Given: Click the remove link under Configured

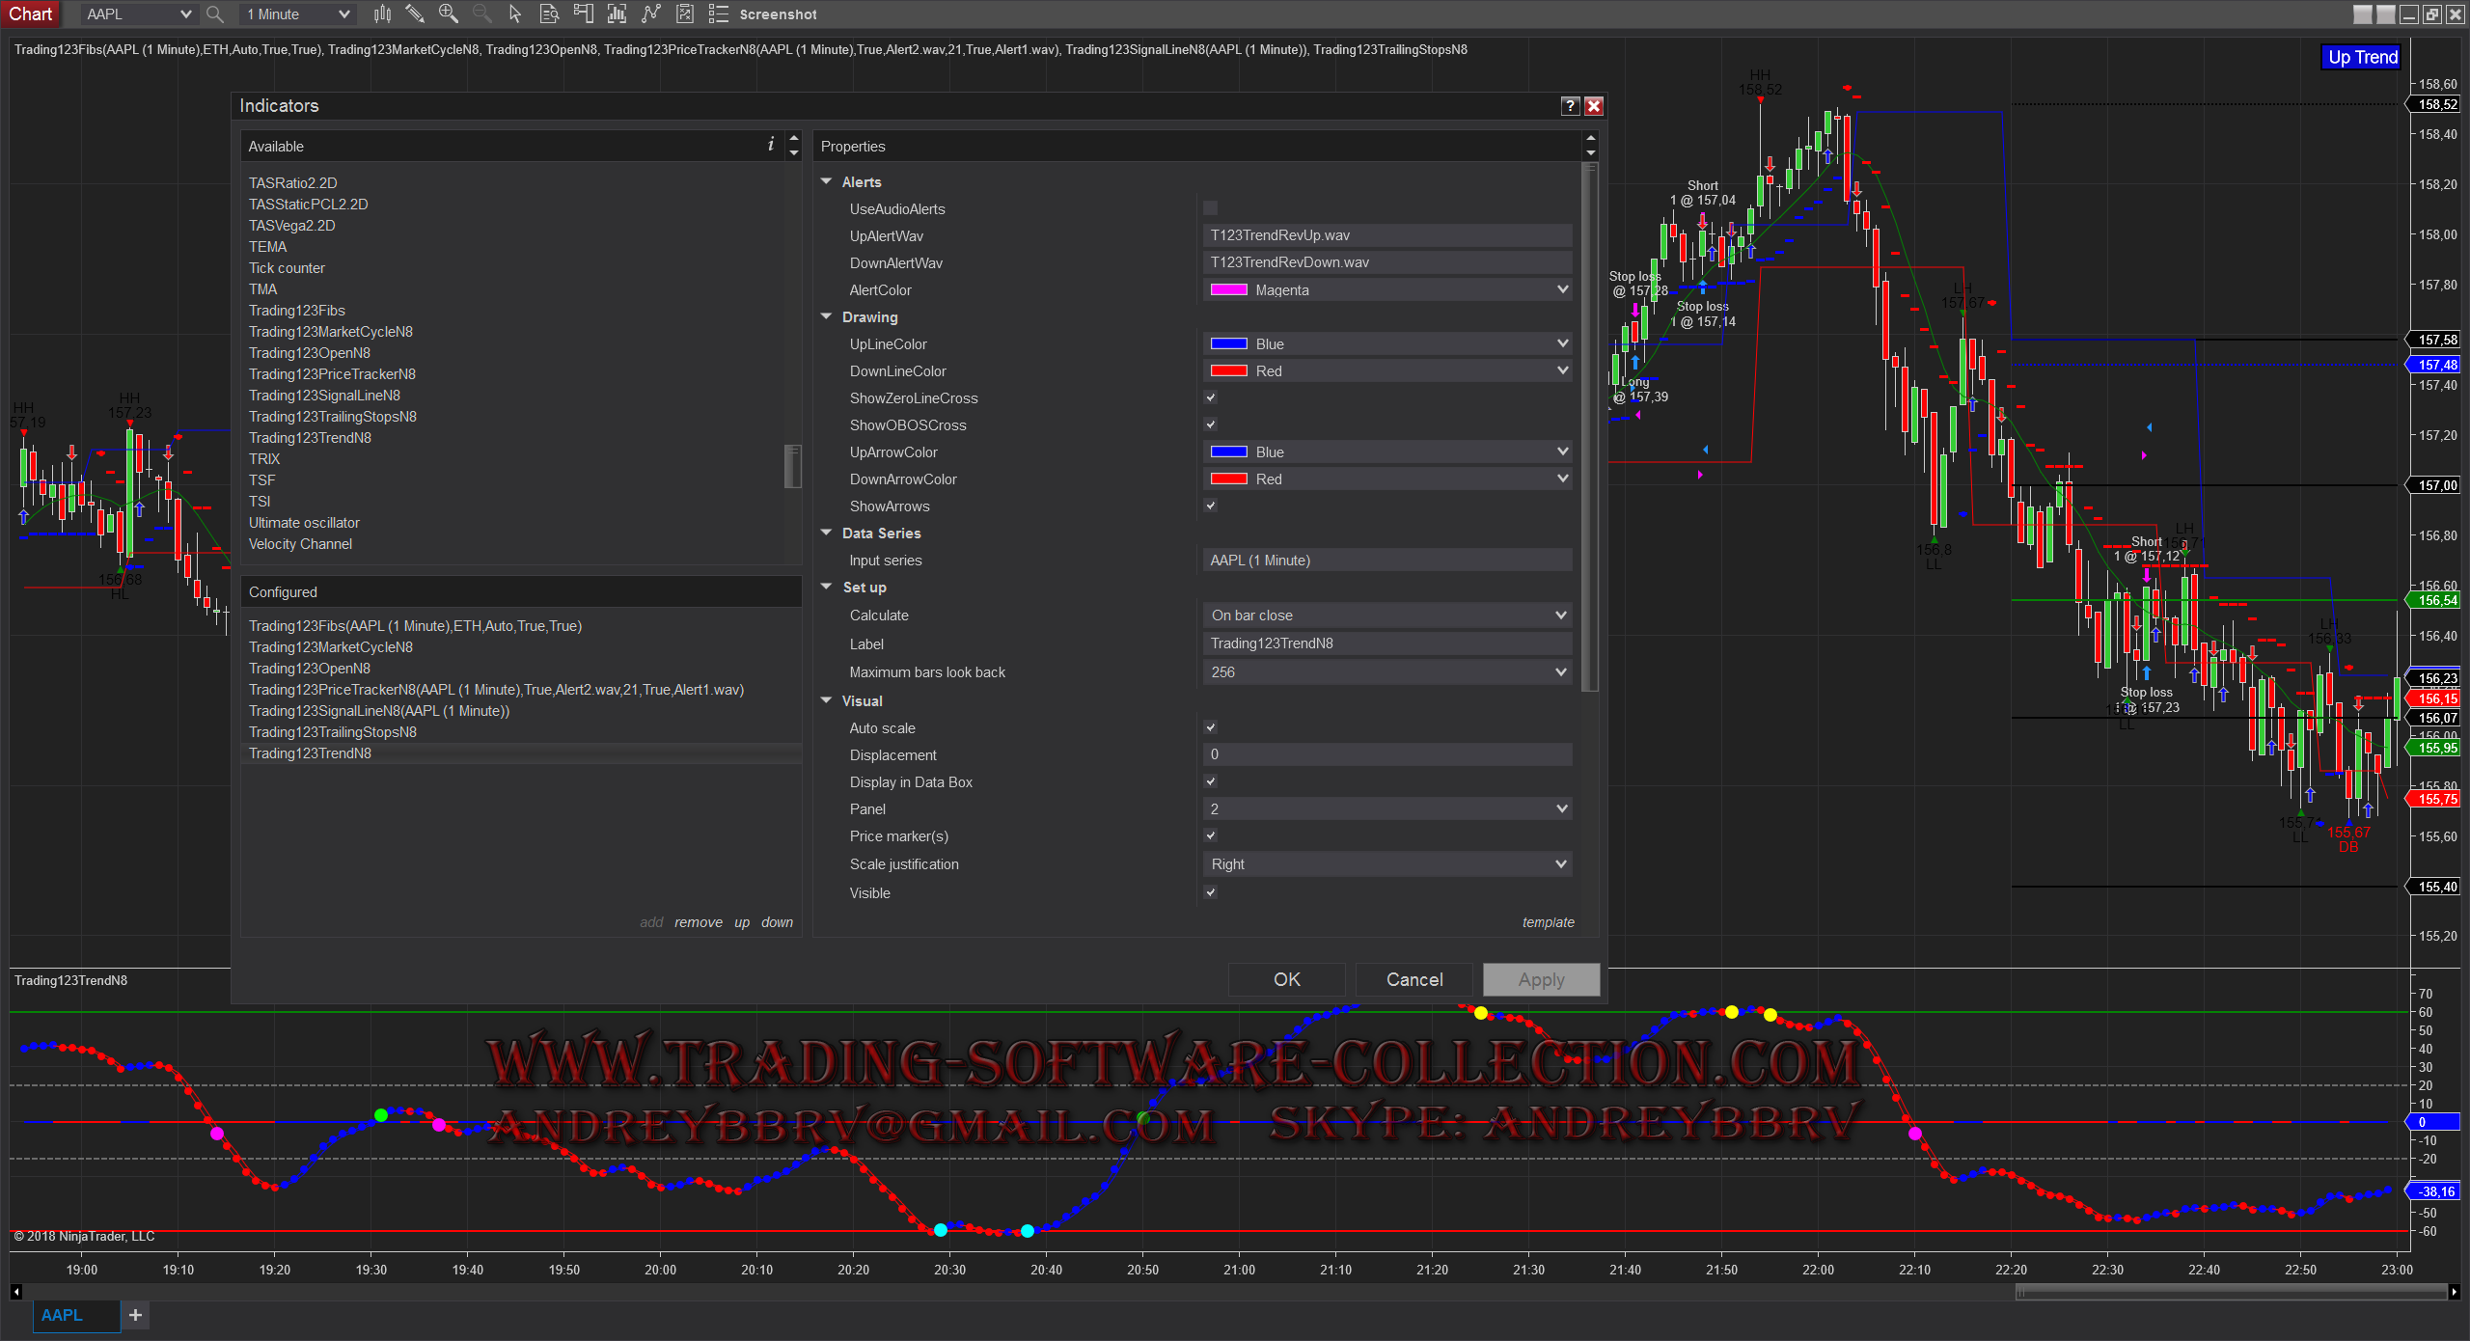Looking at the screenshot, I should tap(698, 922).
